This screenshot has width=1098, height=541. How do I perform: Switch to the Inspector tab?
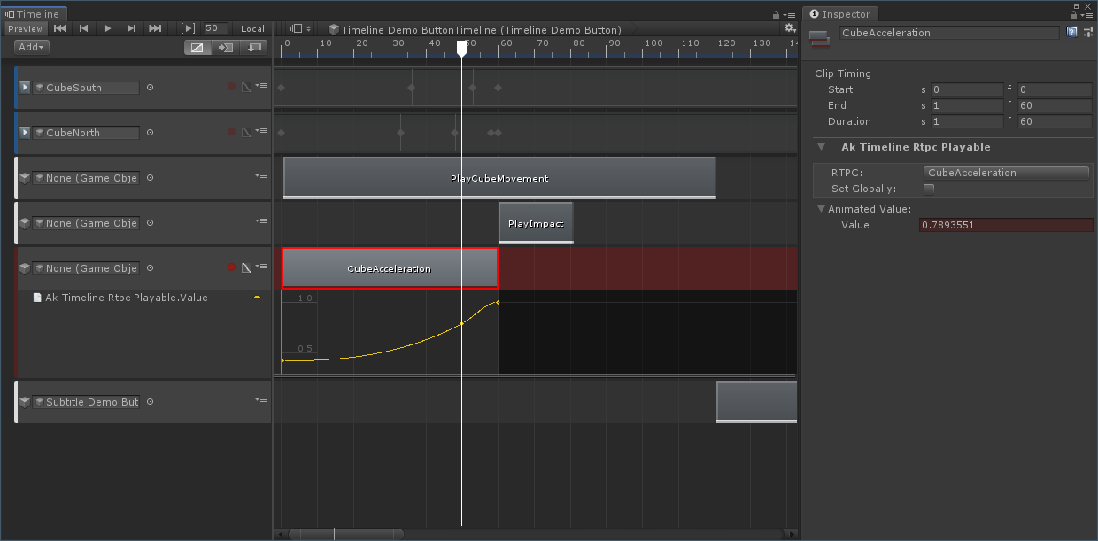pyautogui.click(x=839, y=14)
